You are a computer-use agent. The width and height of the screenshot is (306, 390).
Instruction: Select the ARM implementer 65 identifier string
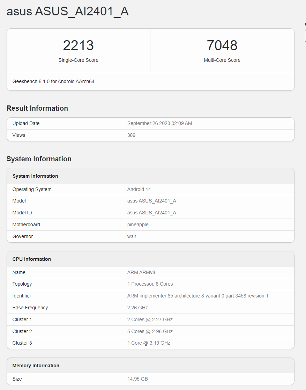tap(197, 296)
